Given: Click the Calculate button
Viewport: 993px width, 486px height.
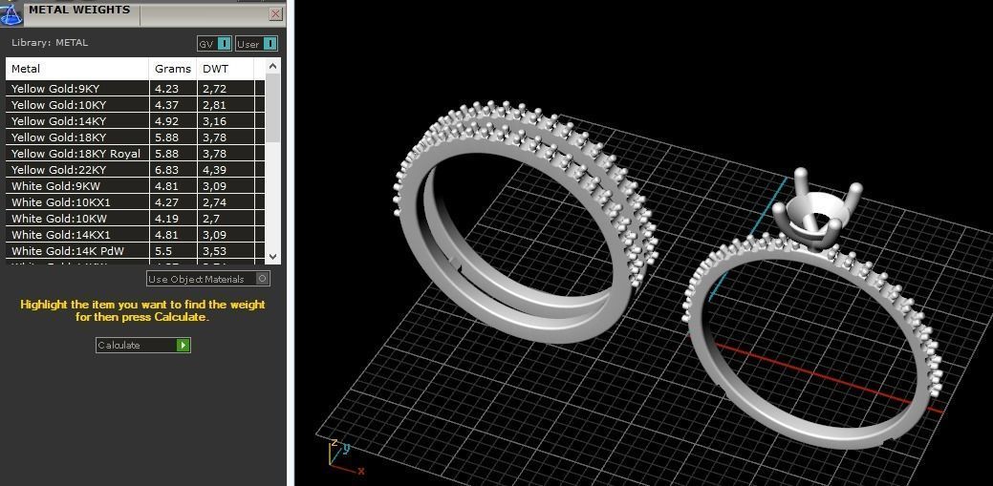Looking at the screenshot, I should coord(143,345).
